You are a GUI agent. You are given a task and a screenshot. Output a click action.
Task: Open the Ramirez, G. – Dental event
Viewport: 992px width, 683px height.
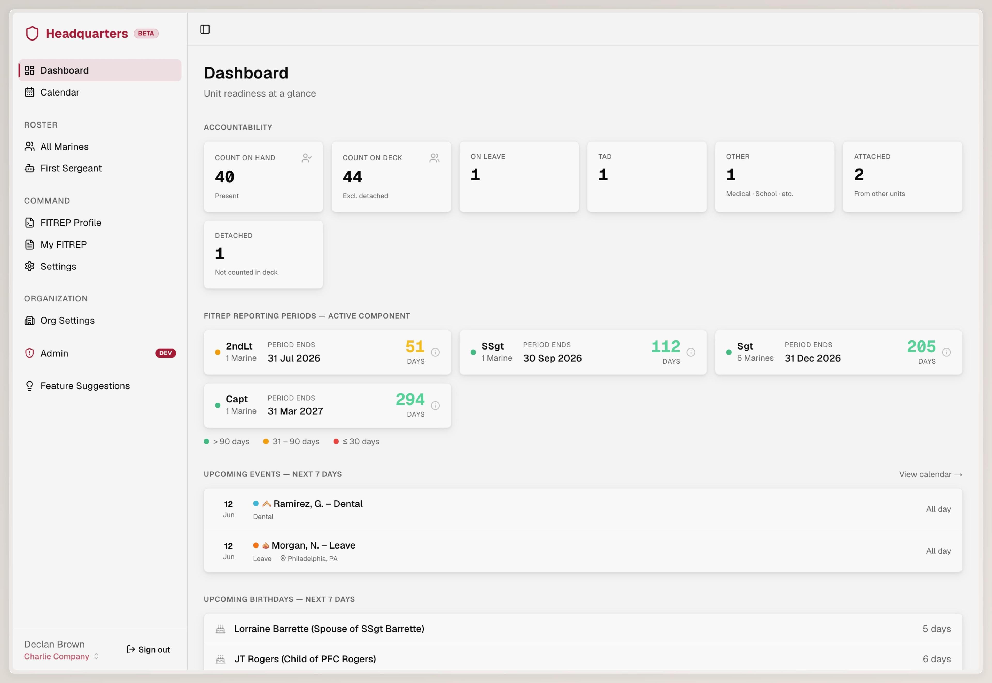click(583, 509)
